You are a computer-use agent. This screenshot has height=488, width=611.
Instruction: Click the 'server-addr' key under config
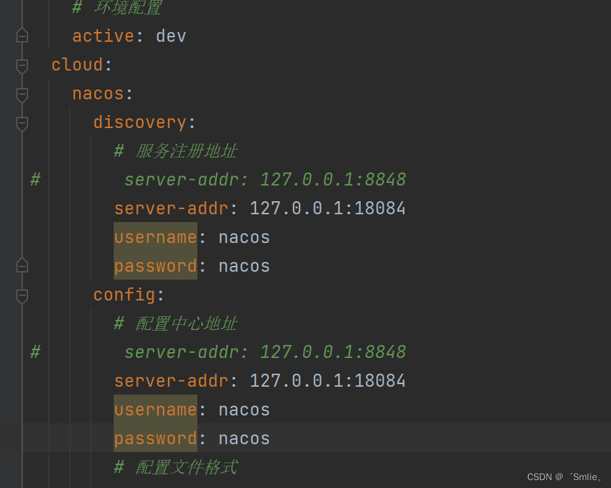pos(171,382)
